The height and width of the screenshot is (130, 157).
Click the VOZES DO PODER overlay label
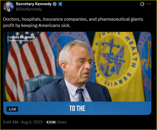22,37
